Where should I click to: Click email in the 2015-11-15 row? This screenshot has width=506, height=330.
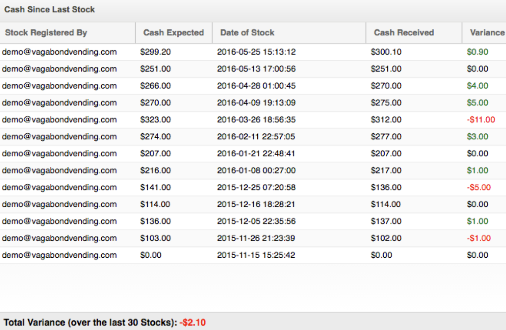[59, 255]
